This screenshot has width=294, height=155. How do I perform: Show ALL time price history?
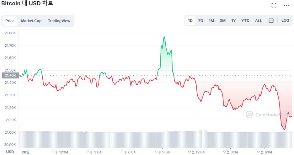[x=259, y=21]
